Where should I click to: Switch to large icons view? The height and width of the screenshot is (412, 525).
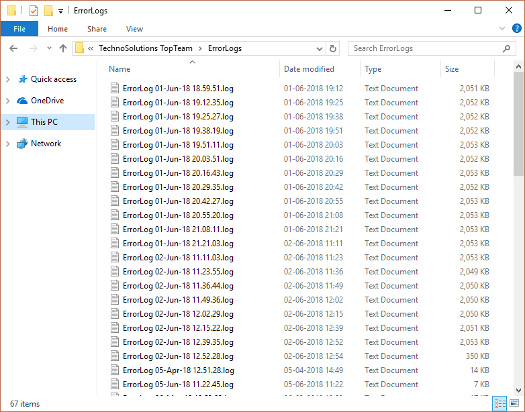click(x=515, y=403)
